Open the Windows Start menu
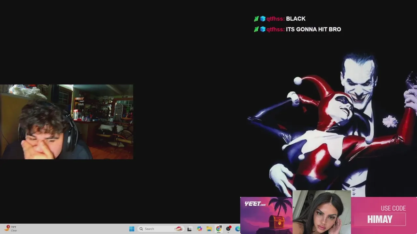 click(x=132, y=229)
